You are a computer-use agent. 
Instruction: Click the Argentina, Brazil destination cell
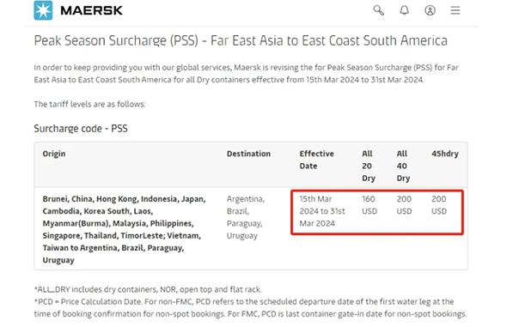click(245, 217)
